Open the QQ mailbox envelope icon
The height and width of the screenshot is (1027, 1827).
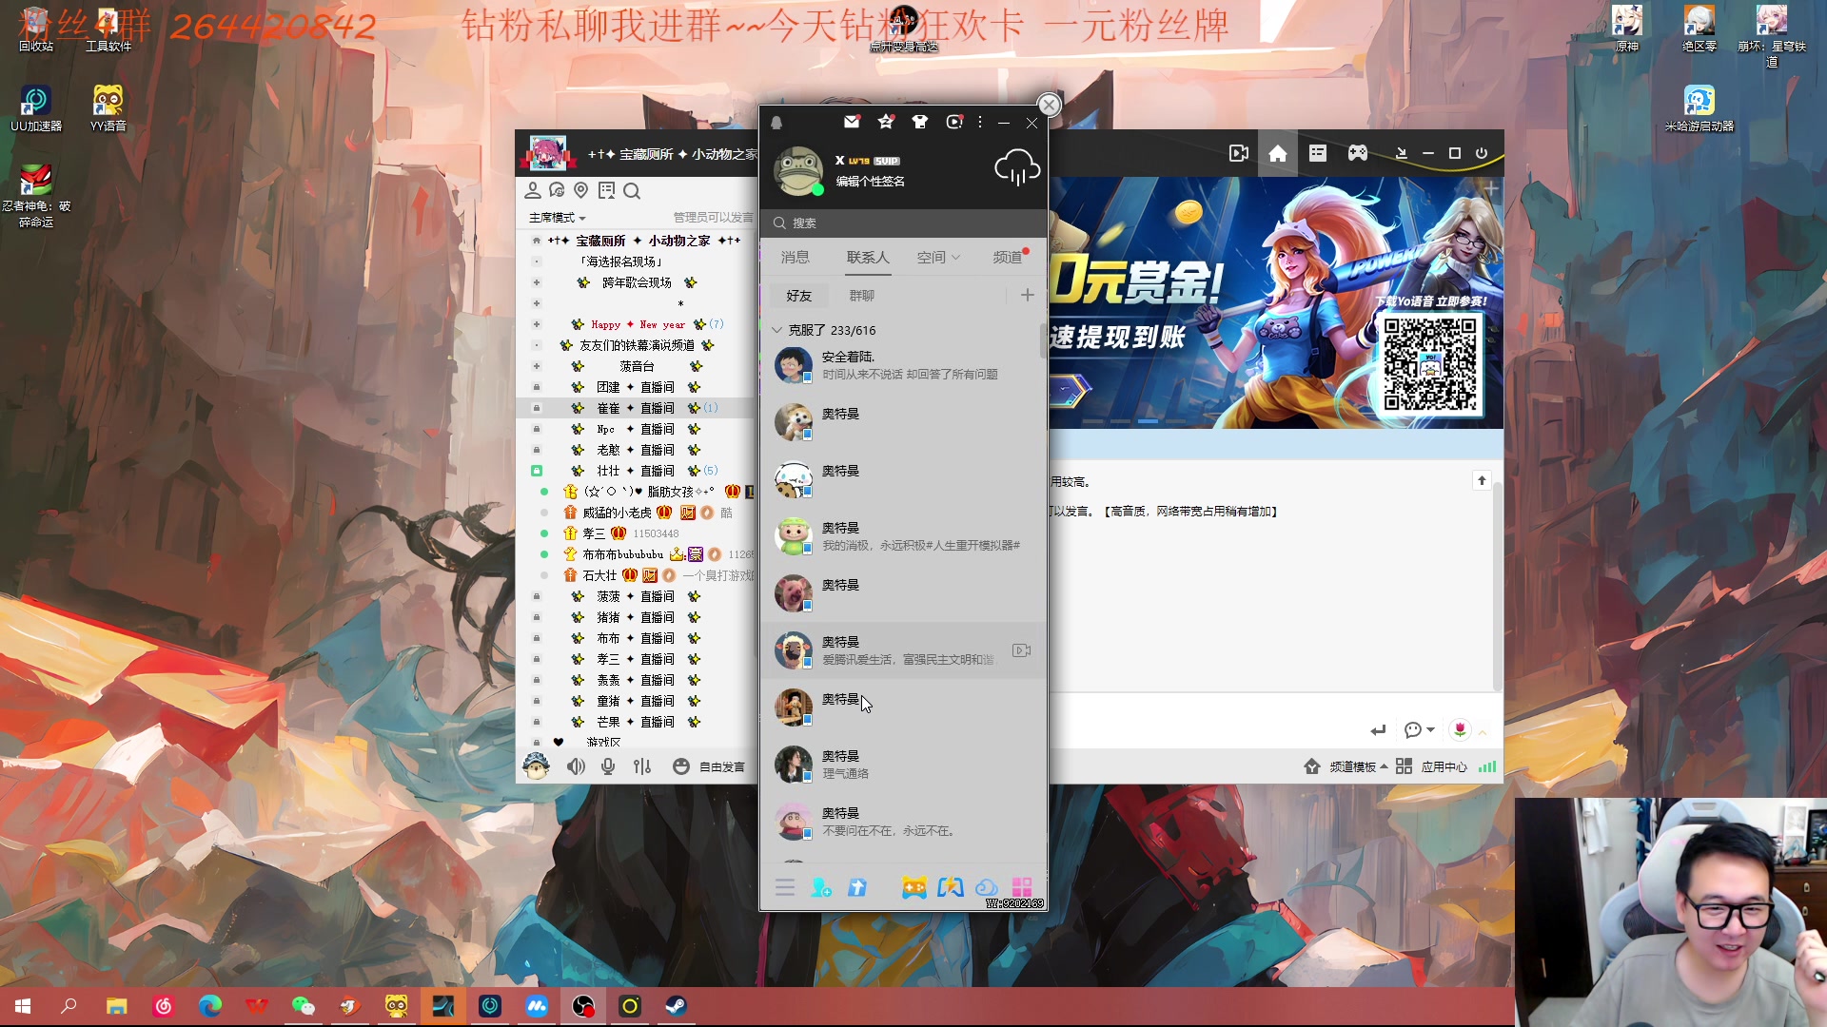click(852, 122)
